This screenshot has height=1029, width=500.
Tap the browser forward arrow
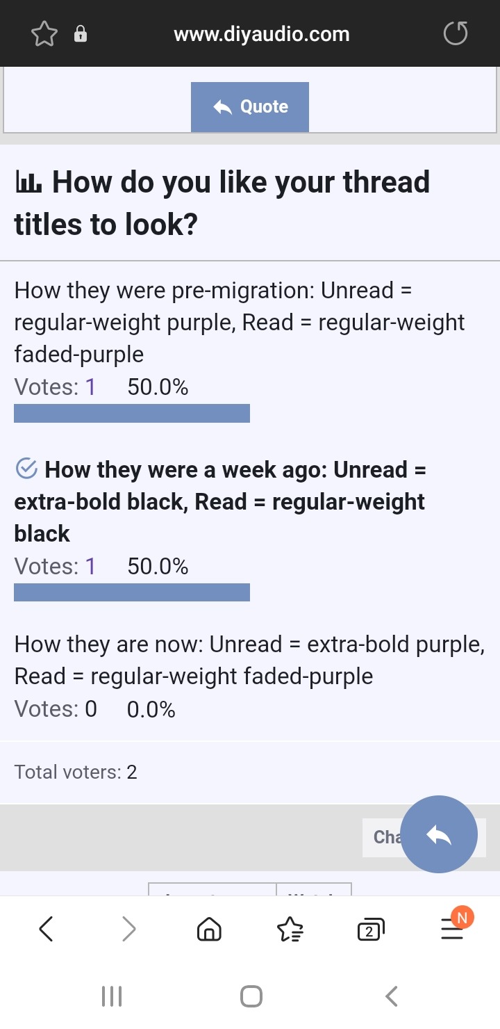tap(128, 929)
